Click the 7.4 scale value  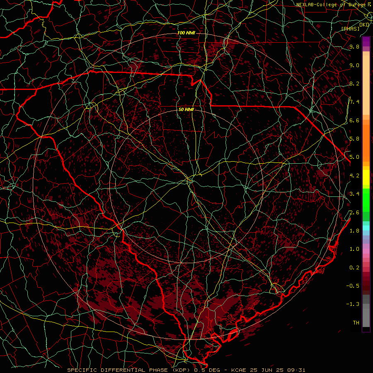click(354, 102)
